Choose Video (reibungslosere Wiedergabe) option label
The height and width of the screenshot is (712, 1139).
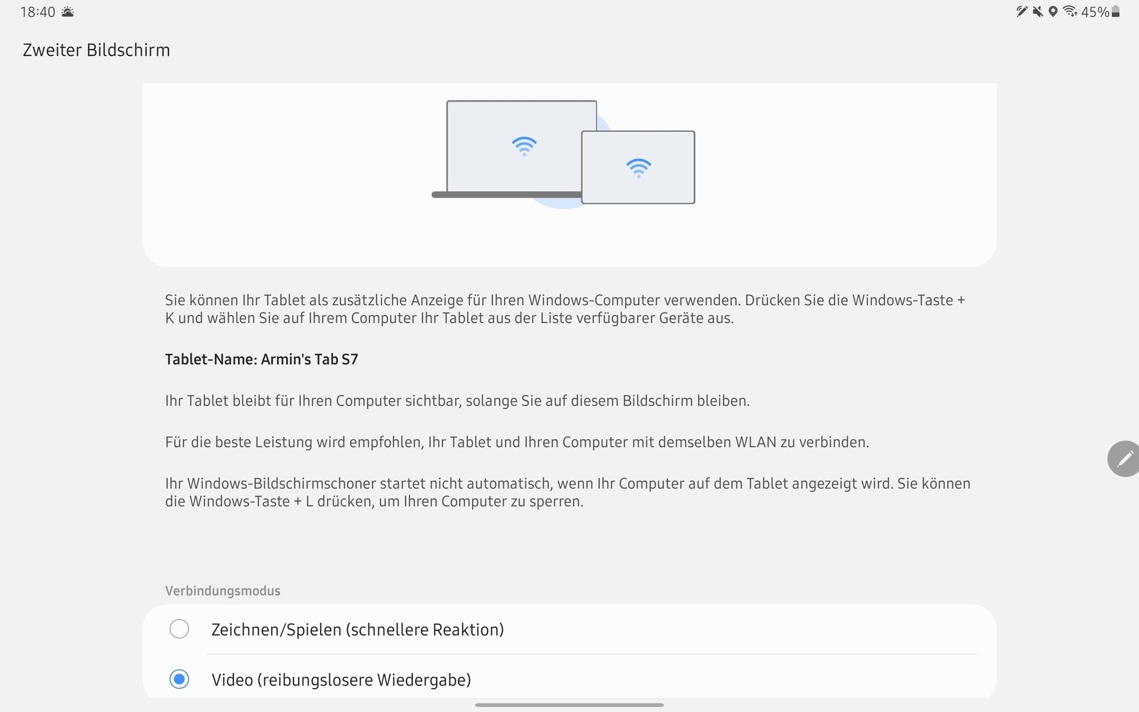click(341, 680)
